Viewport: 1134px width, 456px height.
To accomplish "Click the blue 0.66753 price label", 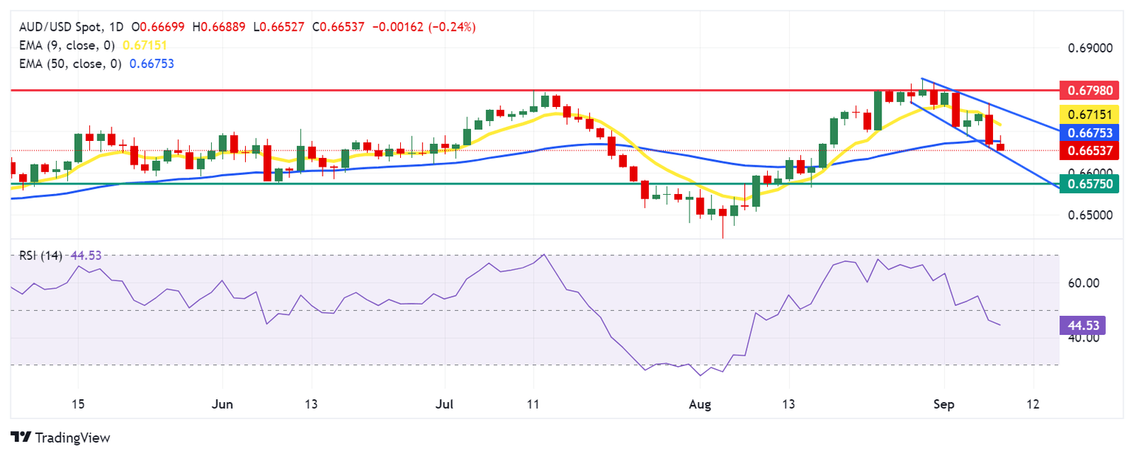I will pyautogui.click(x=1090, y=133).
